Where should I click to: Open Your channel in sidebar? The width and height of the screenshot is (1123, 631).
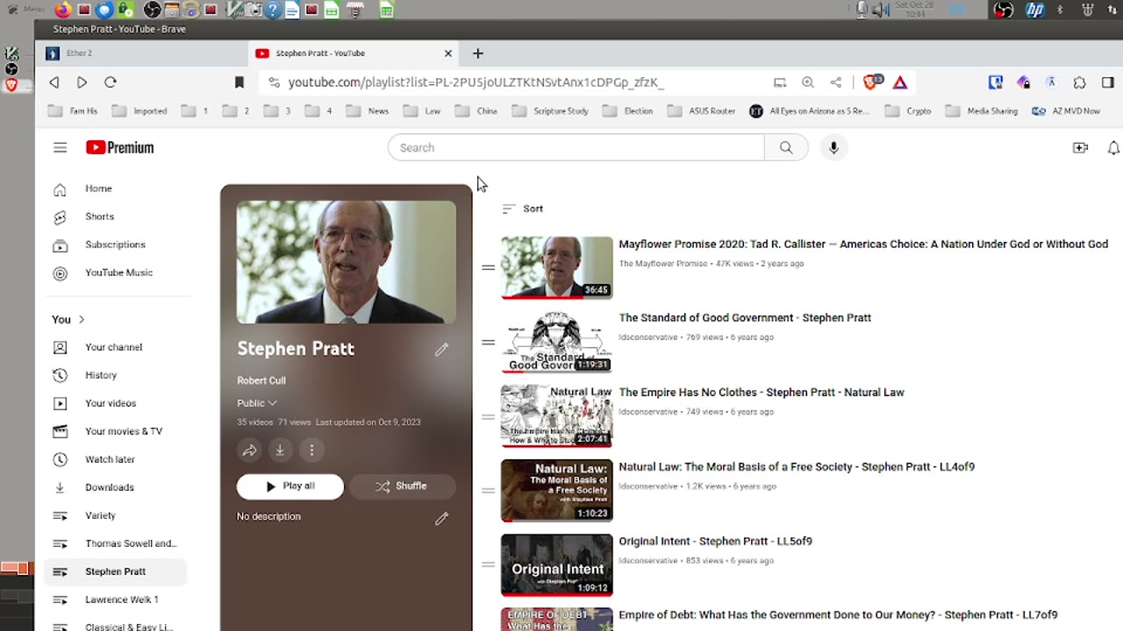(115, 347)
